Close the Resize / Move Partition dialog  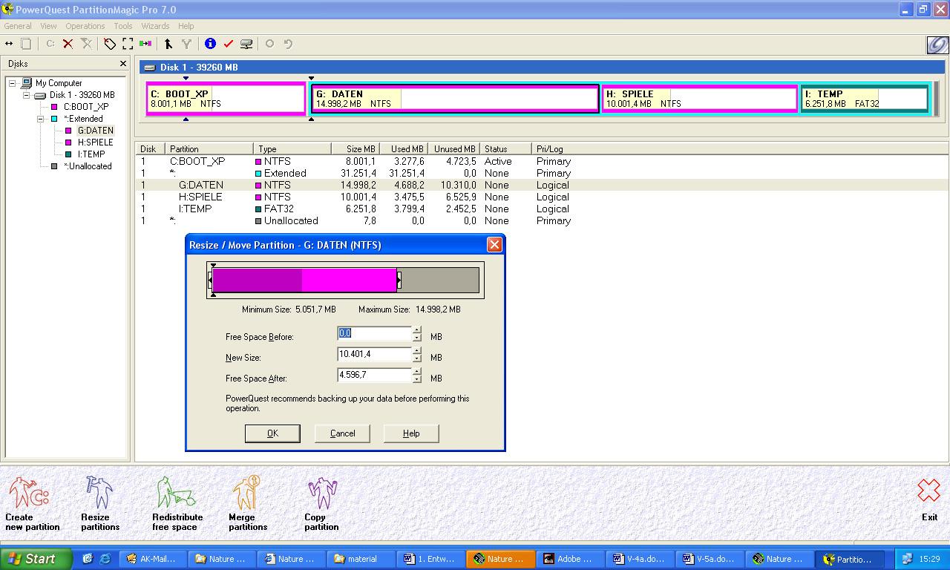(x=494, y=245)
